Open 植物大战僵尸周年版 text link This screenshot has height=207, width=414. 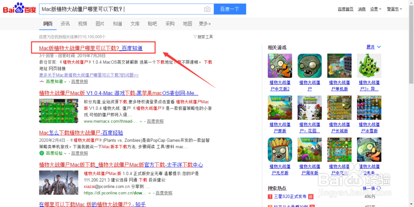coord(310,169)
